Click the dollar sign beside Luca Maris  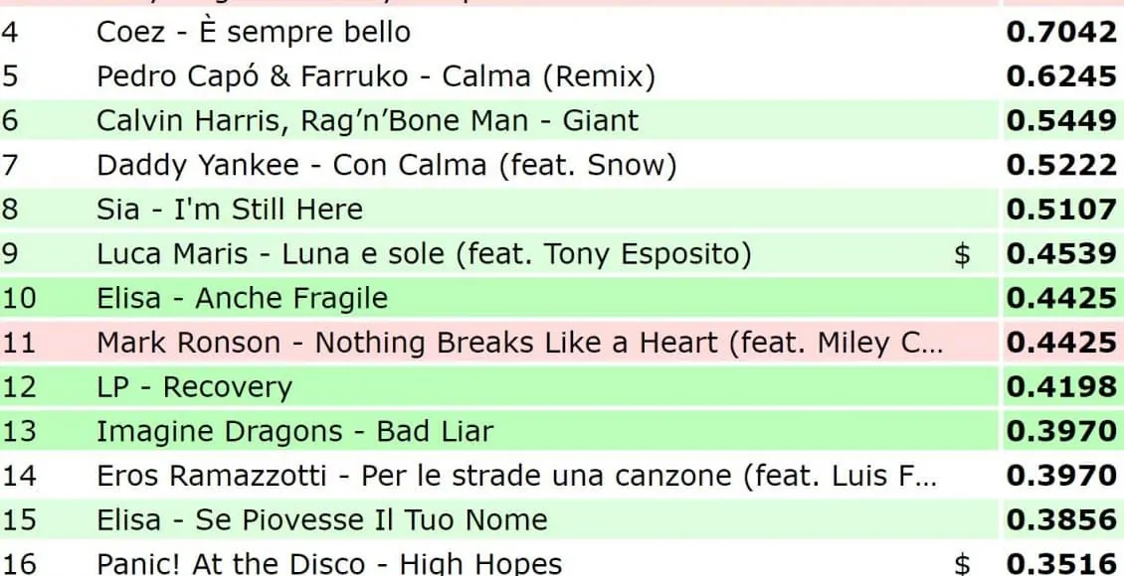(x=961, y=254)
